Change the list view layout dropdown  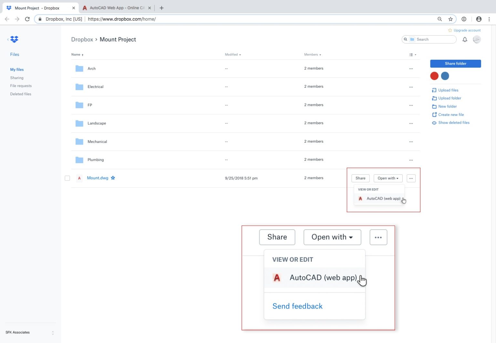[x=413, y=55]
